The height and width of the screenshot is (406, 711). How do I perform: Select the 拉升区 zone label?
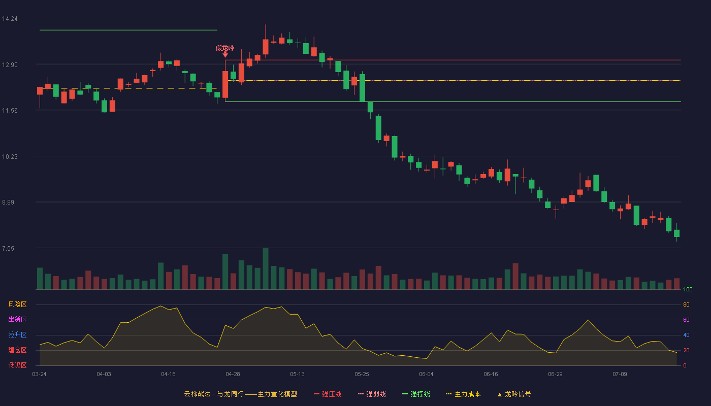(x=17, y=335)
